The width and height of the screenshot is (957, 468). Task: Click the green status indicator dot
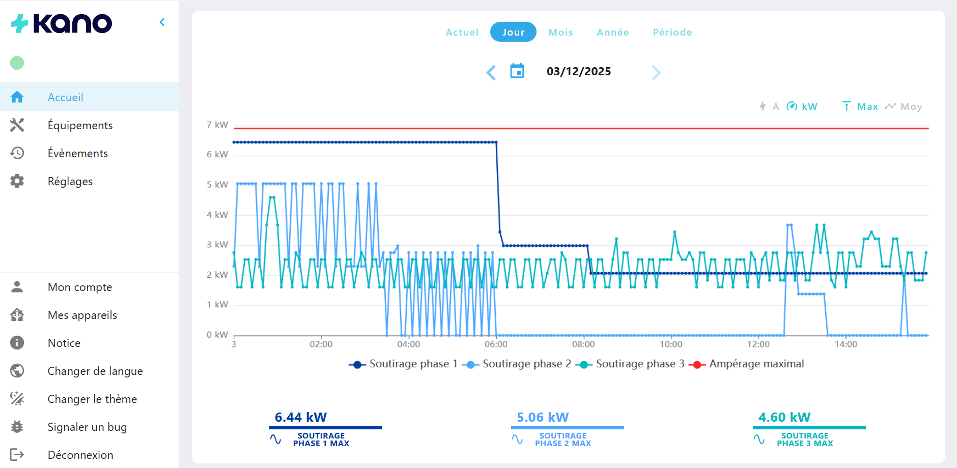pyautogui.click(x=17, y=63)
